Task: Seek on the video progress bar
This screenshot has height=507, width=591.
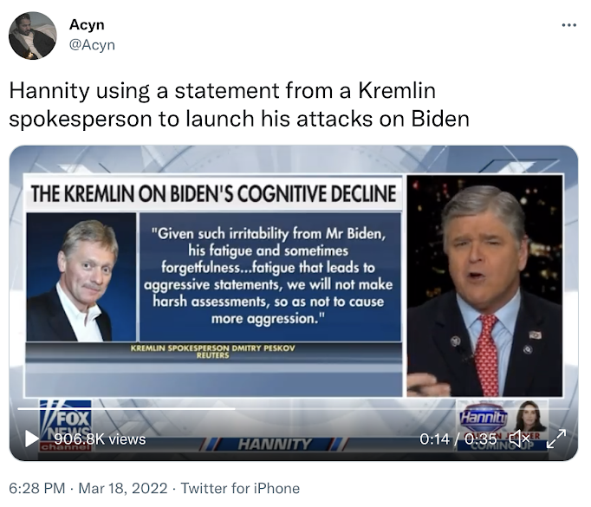Action: point(293,408)
